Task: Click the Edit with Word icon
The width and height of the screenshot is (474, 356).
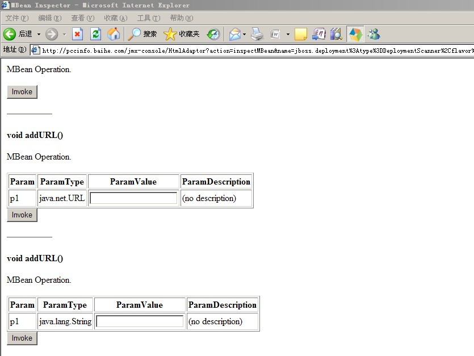Action: [275, 34]
